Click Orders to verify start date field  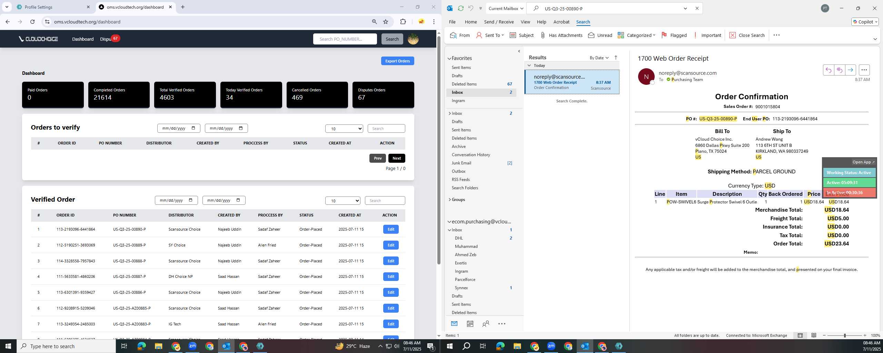[x=179, y=128]
